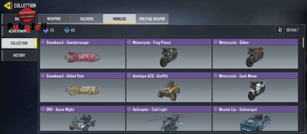Choose the ORV - Azure Might card
Image resolution: width=307 pixels, height=134 pixels.
[x=82, y=118]
